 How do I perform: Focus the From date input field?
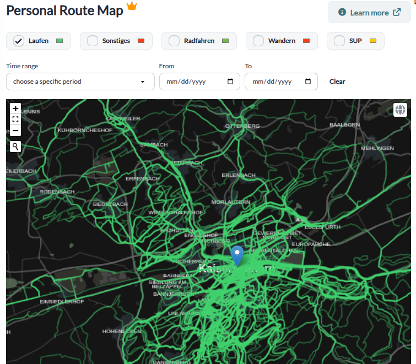point(199,82)
